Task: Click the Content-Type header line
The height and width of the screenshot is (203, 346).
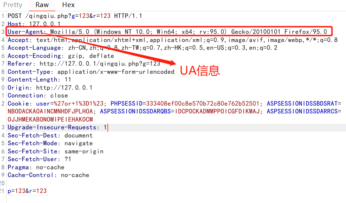Action: point(91,72)
